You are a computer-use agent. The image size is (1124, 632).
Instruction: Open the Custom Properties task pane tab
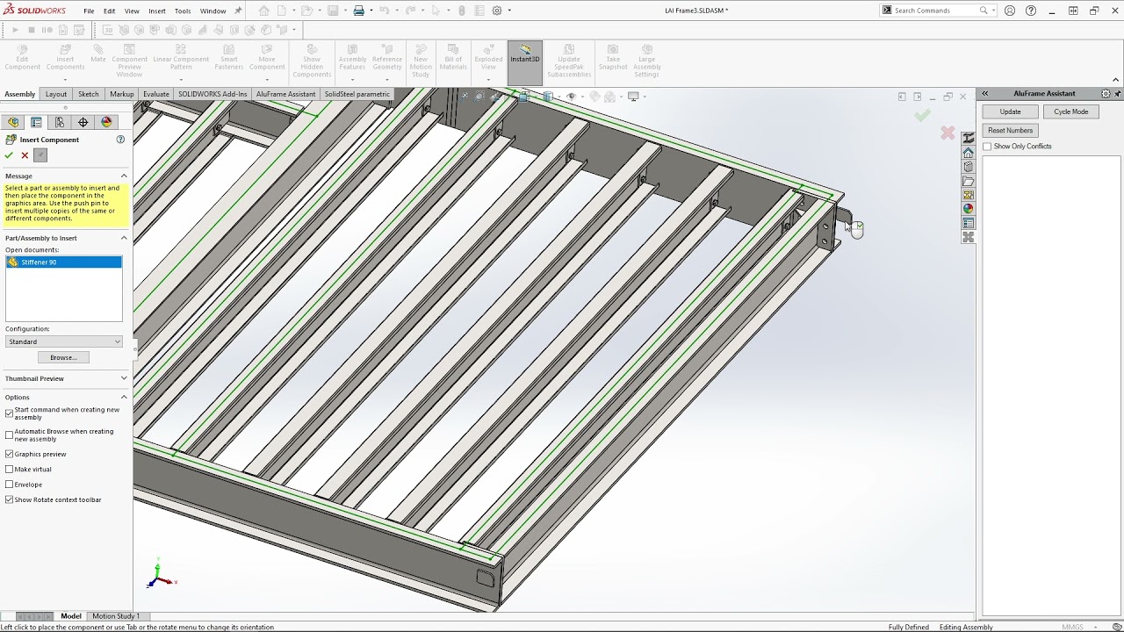tap(968, 223)
